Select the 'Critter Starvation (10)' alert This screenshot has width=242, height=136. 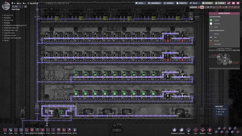pyautogui.click(x=11, y=28)
